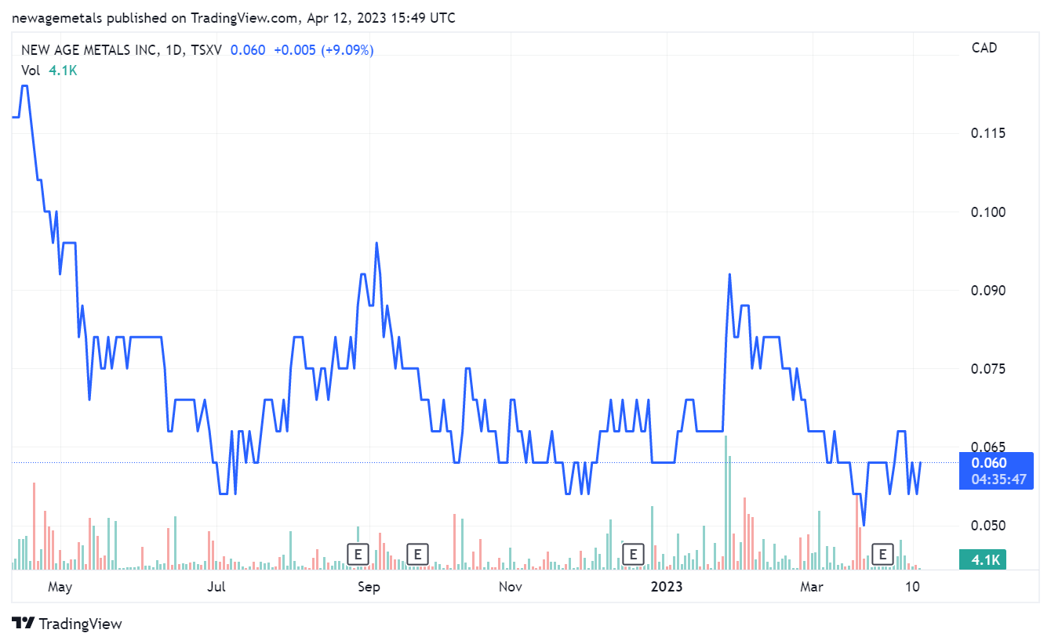Click the earnings marker E after September
The image size is (1051, 644).
(x=418, y=554)
